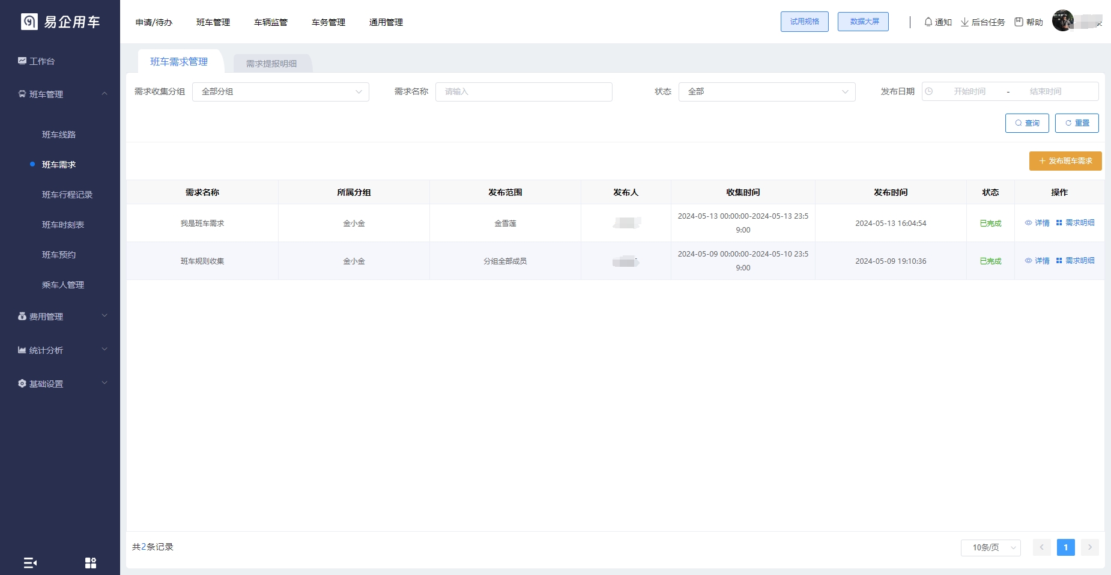The width and height of the screenshot is (1111, 575).
Task: Select 班车需求 in the sidebar
Action: [59, 165]
